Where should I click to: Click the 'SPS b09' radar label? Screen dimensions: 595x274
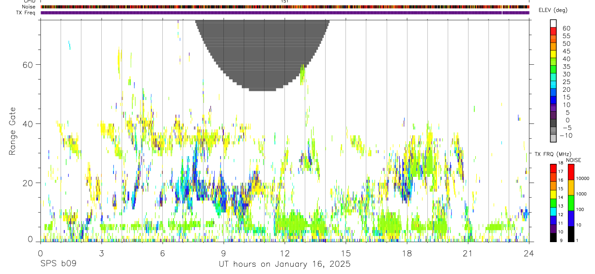tap(58, 264)
